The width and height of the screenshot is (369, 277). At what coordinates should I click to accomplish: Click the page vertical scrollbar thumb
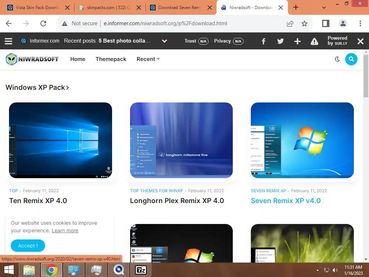pos(366,76)
